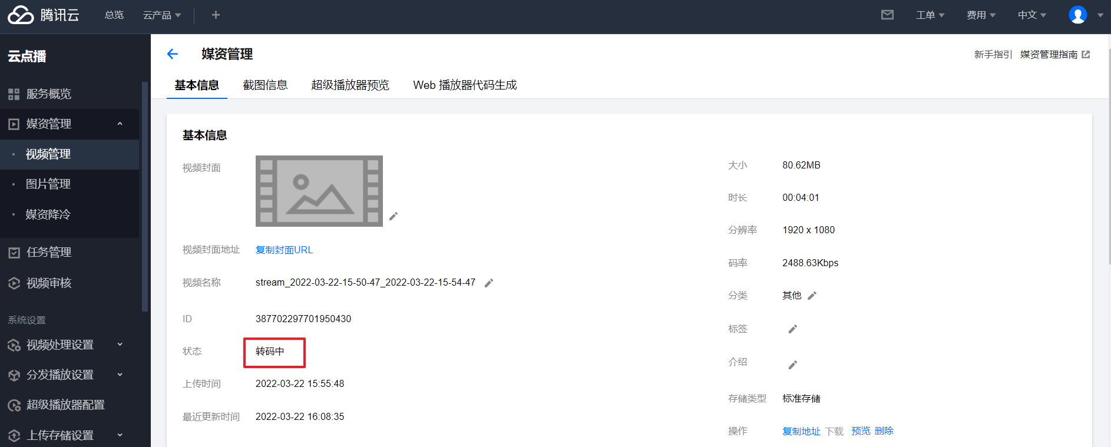Click pencil icon to rename video

(488, 283)
